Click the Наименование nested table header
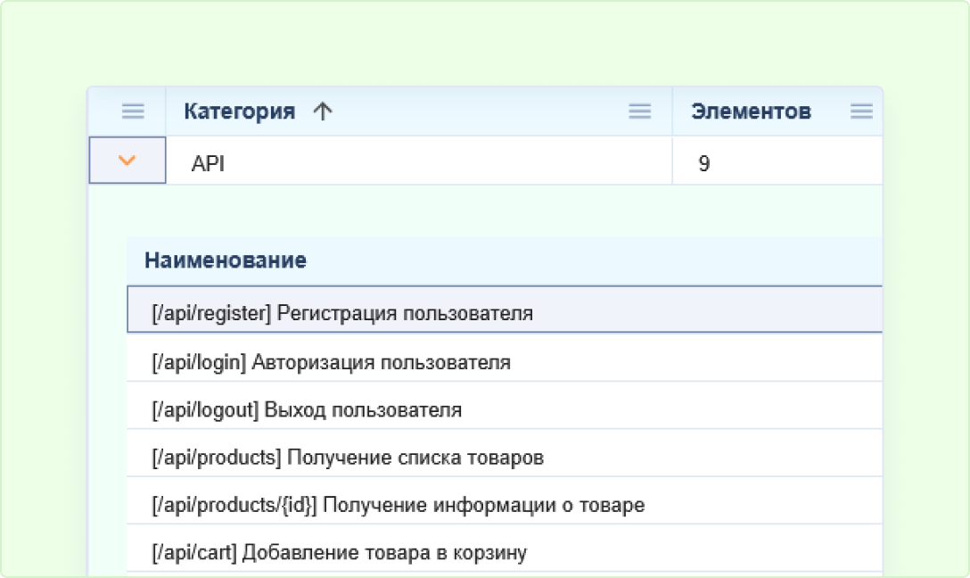 click(226, 260)
